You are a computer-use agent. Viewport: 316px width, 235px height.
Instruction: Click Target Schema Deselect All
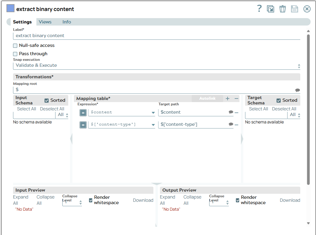point(284,109)
